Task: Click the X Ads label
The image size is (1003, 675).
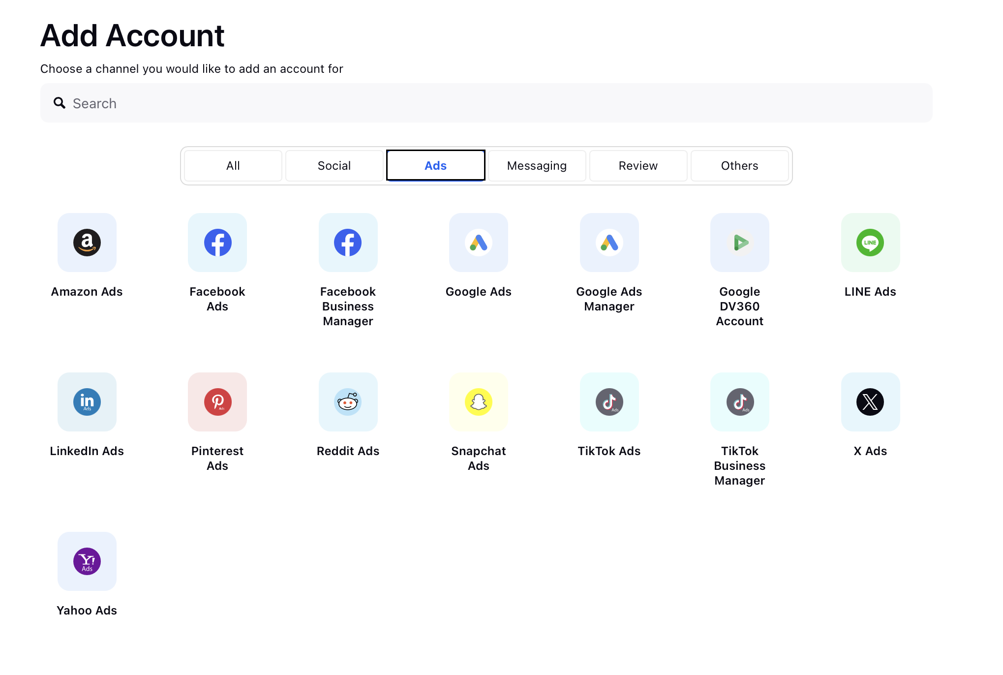Action: coord(871,451)
